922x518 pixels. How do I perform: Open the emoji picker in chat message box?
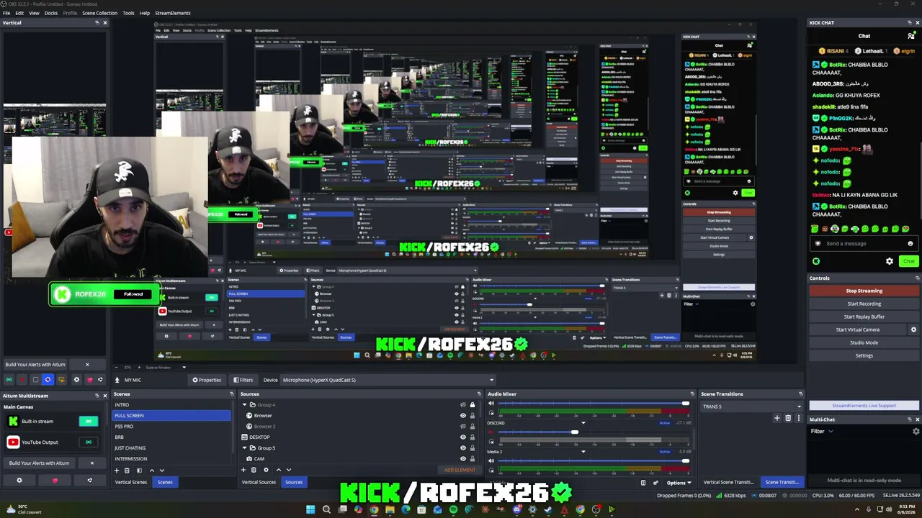tap(910, 243)
